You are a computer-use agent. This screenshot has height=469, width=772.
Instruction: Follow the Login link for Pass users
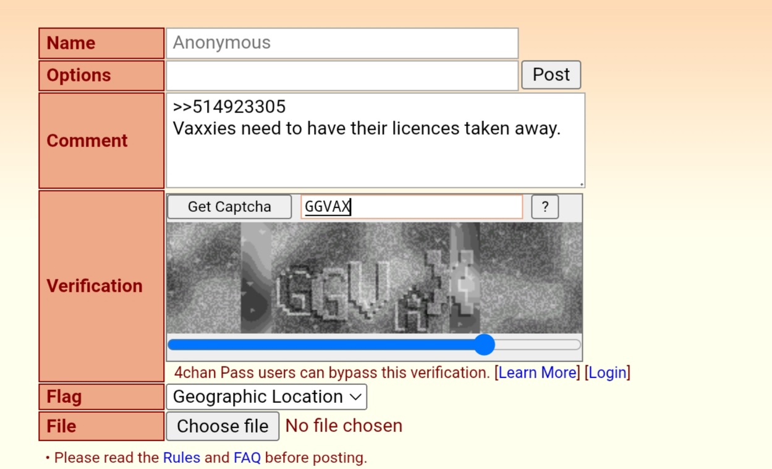click(x=608, y=373)
